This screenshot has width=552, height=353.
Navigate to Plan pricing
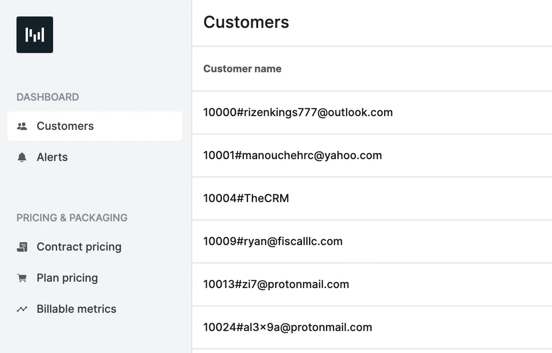67,278
